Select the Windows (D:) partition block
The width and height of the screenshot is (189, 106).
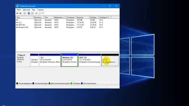click(x=70, y=60)
